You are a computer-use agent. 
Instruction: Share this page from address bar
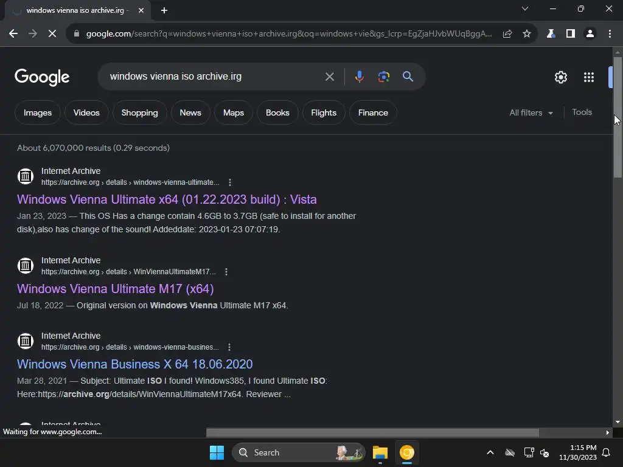507,34
